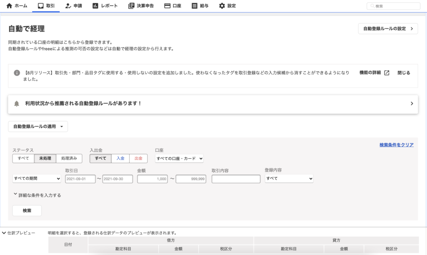The image size is (427, 255).
Task: Click the Home house icon
Action: coord(9,6)
